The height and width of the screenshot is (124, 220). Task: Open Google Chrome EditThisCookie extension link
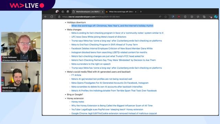pyautogui.click(x=114, y=113)
